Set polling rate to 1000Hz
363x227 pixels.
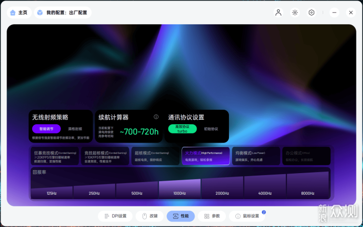click(179, 189)
